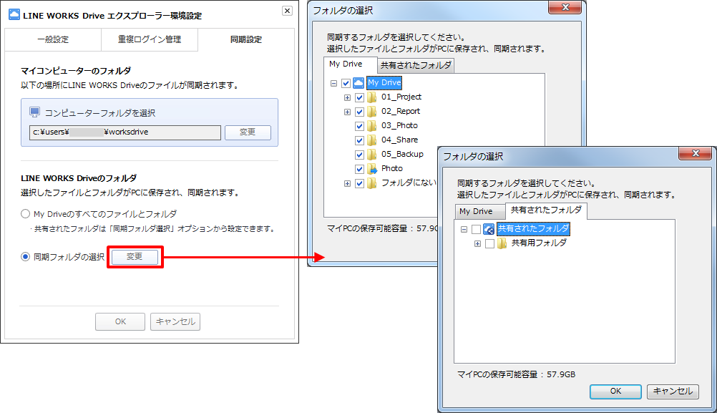This screenshot has height=413, width=717.
Task: Expand the 01_Project tree node
Action: click(x=347, y=97)
